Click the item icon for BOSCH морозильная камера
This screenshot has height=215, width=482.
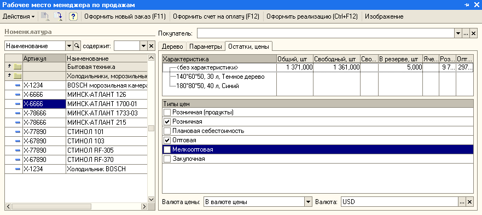coord(18,85)
